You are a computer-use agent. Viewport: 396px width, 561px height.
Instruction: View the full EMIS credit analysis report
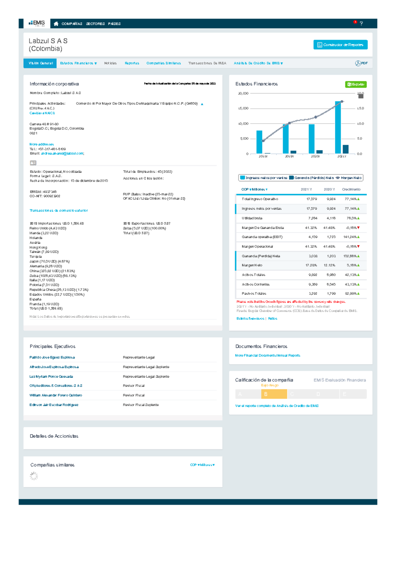tap(277, 406)
